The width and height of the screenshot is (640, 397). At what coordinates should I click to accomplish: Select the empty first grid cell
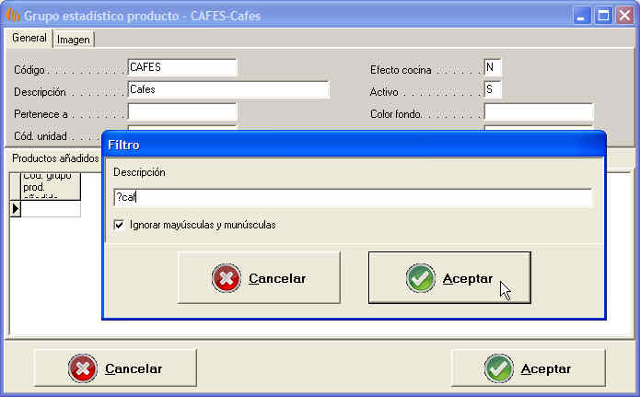tap(51, 209)
